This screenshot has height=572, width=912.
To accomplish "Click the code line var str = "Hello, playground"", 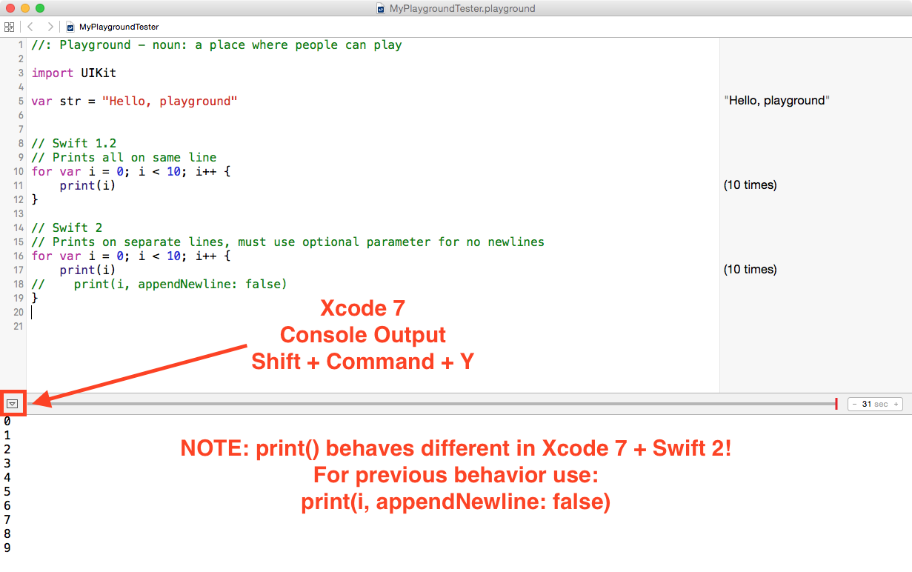I will (135, 101).
